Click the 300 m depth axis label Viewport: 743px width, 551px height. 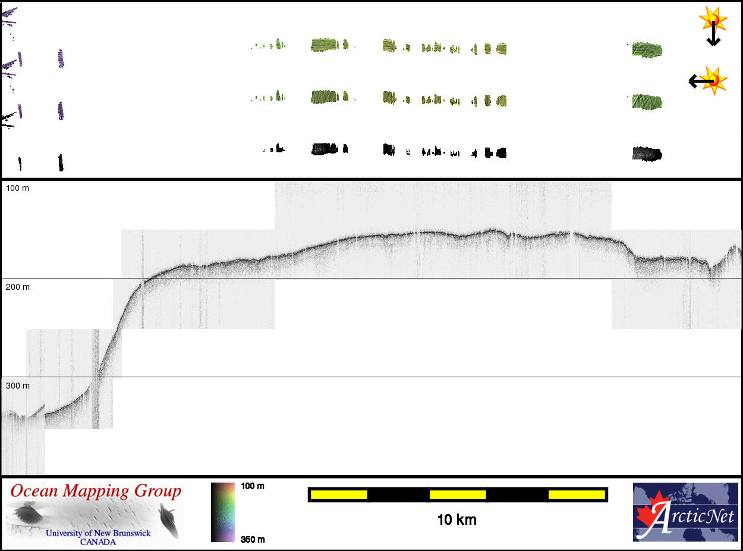18,386
